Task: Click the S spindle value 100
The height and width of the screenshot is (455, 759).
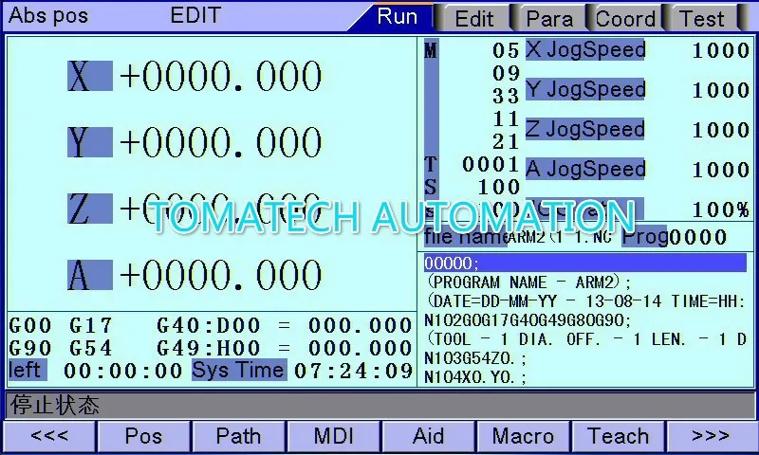Action: pos(499,187)
